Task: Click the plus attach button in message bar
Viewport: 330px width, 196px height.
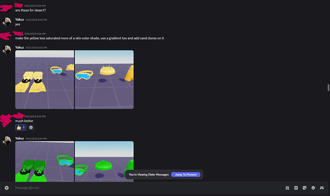Action: pyautogui.click(x=7, y=188)
